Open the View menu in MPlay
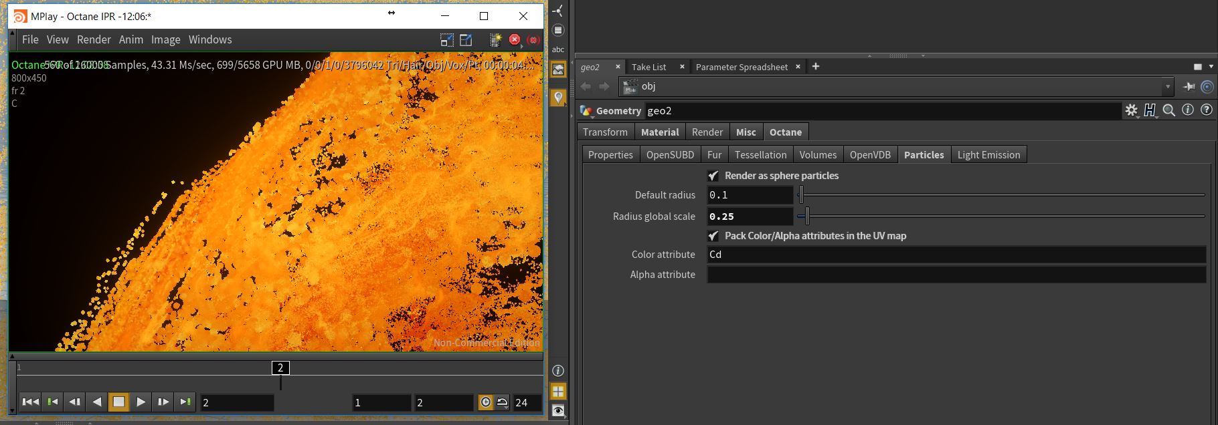1218x425 pixels. pos(58,39)
